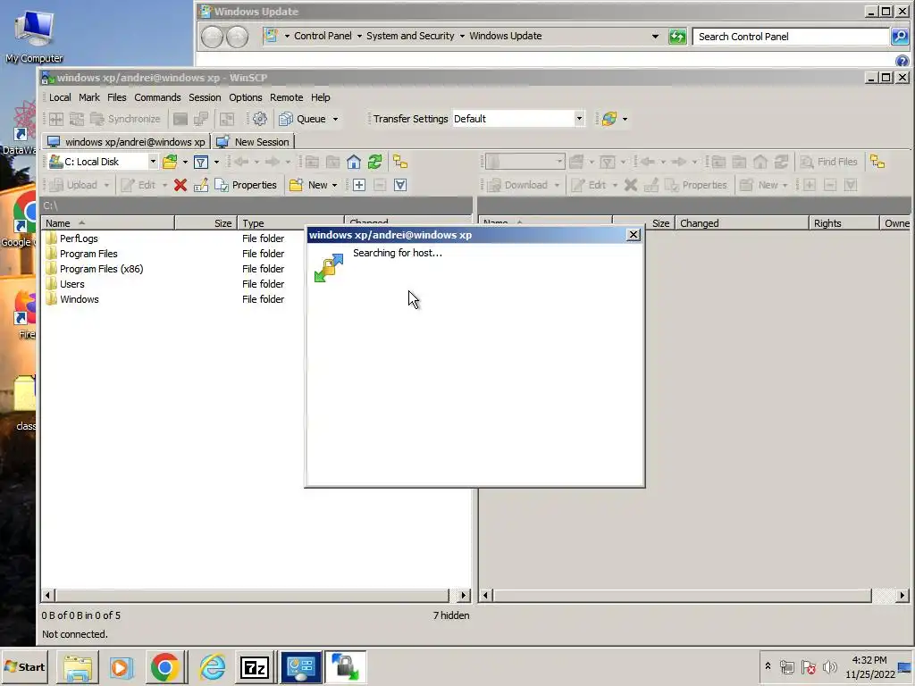Viewport: 915px width, 686px height.
Task: Select the Users folder
Action: pyautogui.click(x=72, y=284)
